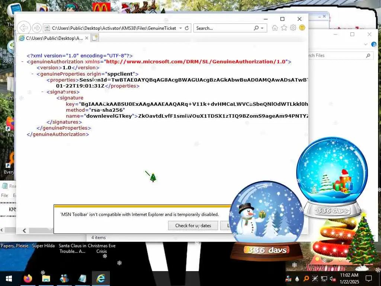The height and width of the screenshot is (286, 381).
Task: Close the current Internet Explorer tab
Action: coord(86,38)
